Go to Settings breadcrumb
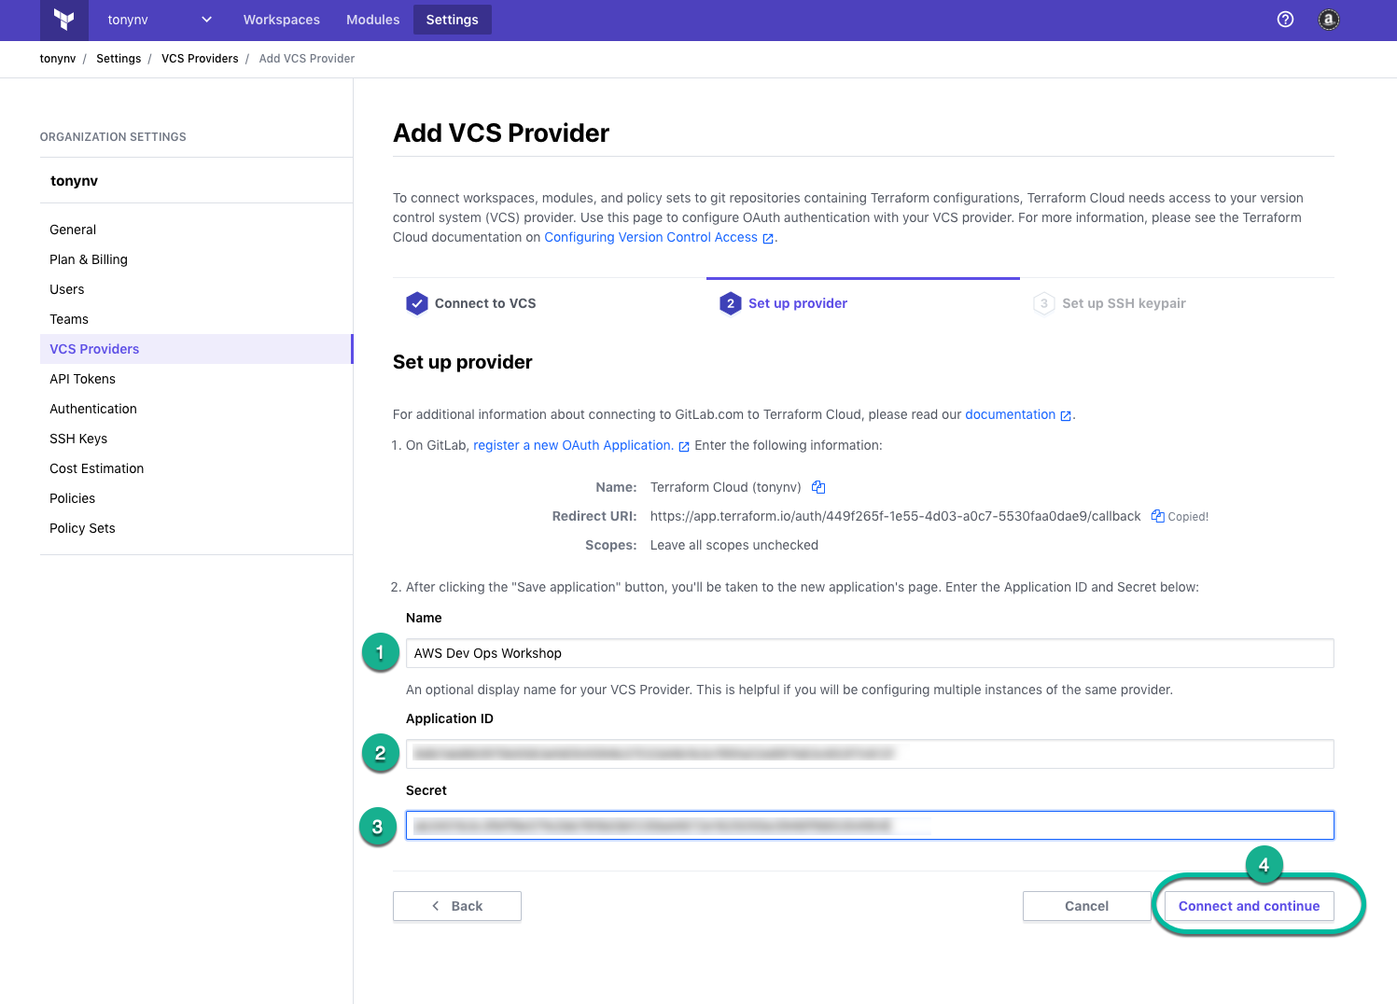This screenshot has width=1397, height=1004. tap(119, 59)
